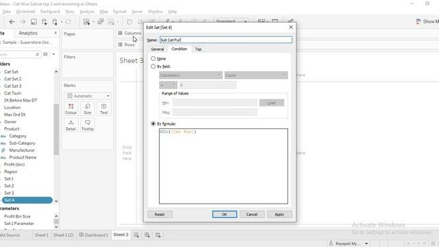Open the Dashboard menu
Image resolution: width=439 pixels, height=247 pixels.
[x=50, y=12]
